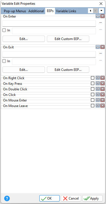Clear the On Key Press EEP
The width and height of the screenshot is (106, 204).
click(x=103, y=83)
